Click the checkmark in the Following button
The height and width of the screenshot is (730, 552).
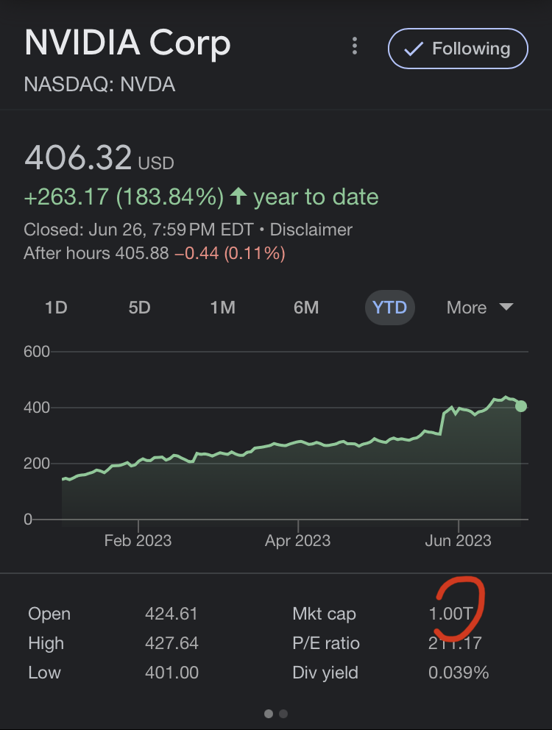(x=414, y=49)
